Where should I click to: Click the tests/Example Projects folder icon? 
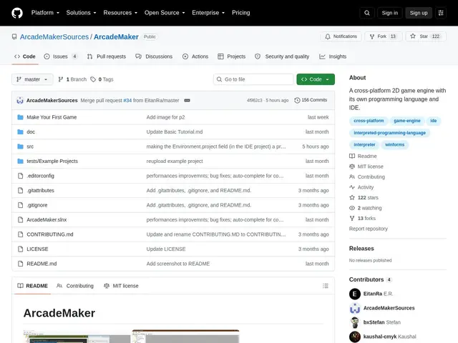click(x=20, y=161)
